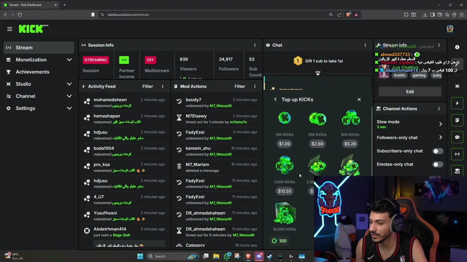The image size is (467, 262).
Task: Open Steam from the taskbar
Action: click(270, 256)
